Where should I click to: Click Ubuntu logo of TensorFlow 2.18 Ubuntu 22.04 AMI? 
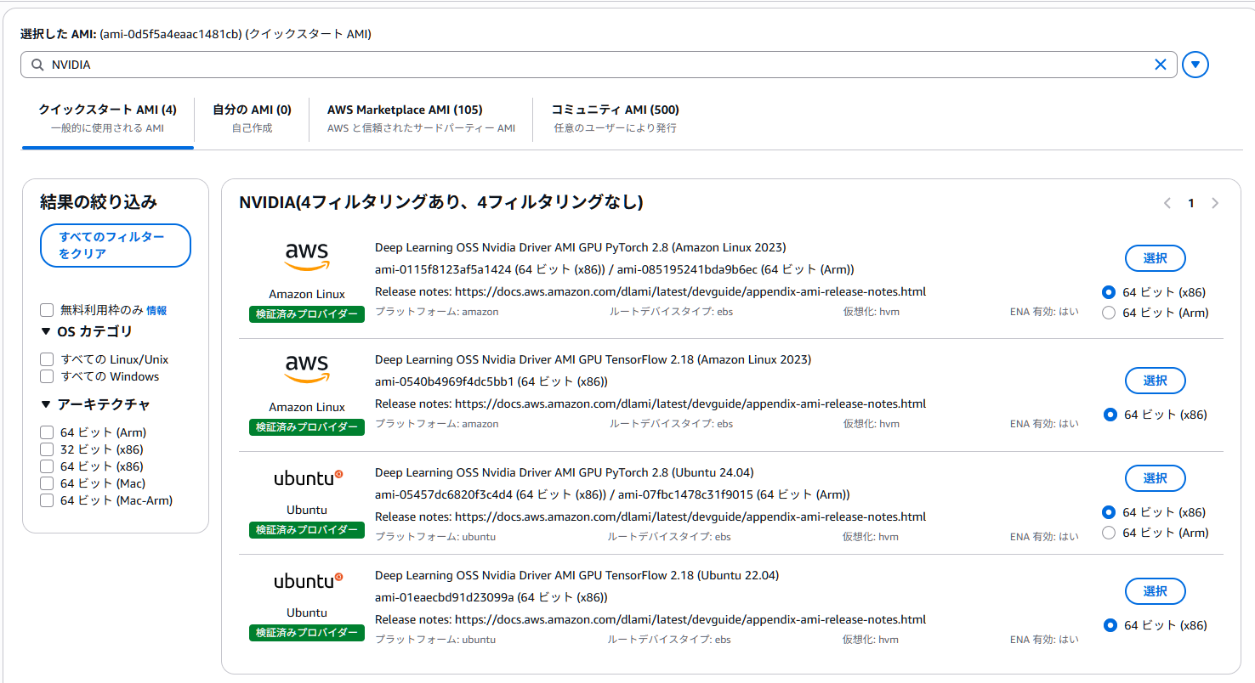tap(308, 581)
